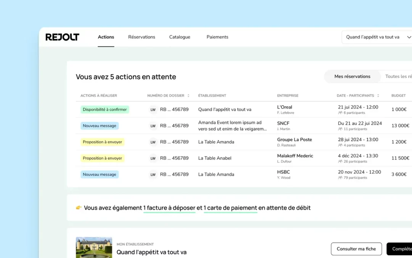Click establishment Amanda Event lorem ipsum text

click(232, 126)
